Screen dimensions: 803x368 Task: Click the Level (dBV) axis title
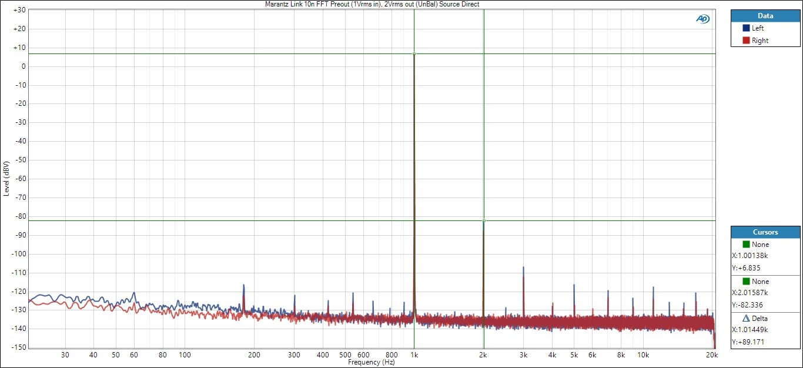(6, 178)
